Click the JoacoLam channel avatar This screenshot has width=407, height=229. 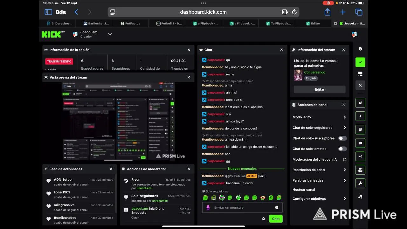coord(75,34)
